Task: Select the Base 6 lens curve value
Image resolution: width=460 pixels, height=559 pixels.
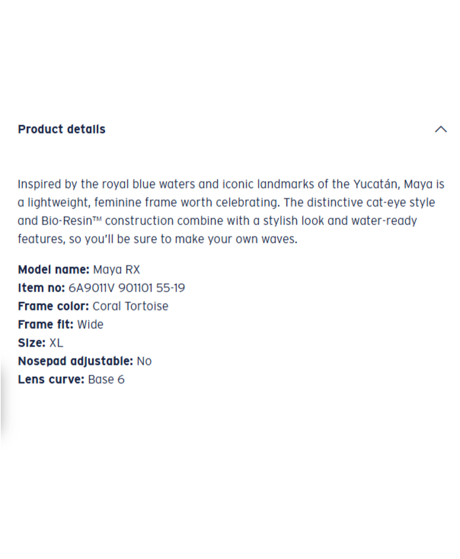Action: click(106, 380)
